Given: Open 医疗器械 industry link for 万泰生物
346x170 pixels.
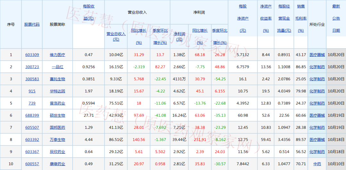Looking at the screenshot, I should pos(317,139).
